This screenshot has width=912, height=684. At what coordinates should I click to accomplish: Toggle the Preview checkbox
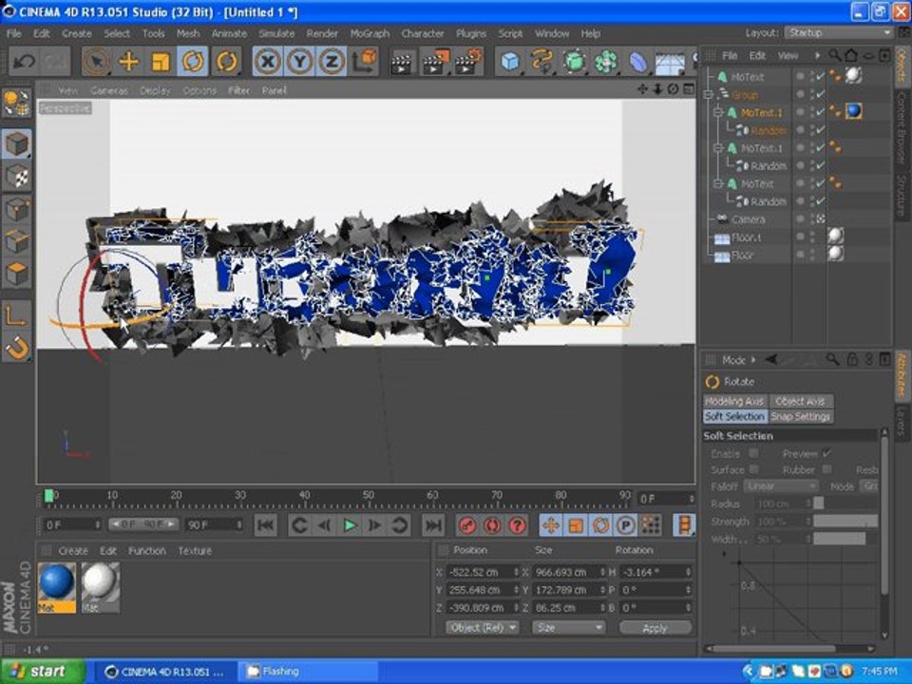(827, 453)
